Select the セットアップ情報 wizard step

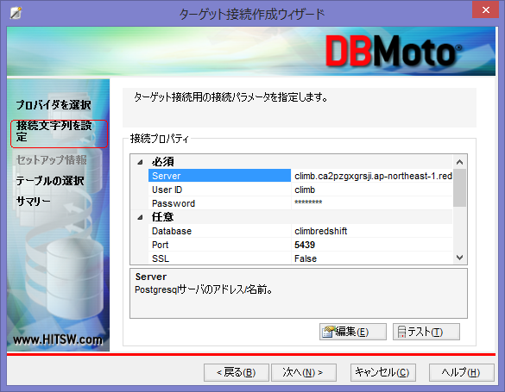click(x=52, y=159)
